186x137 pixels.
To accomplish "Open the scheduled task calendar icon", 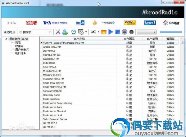I will 81,32.
